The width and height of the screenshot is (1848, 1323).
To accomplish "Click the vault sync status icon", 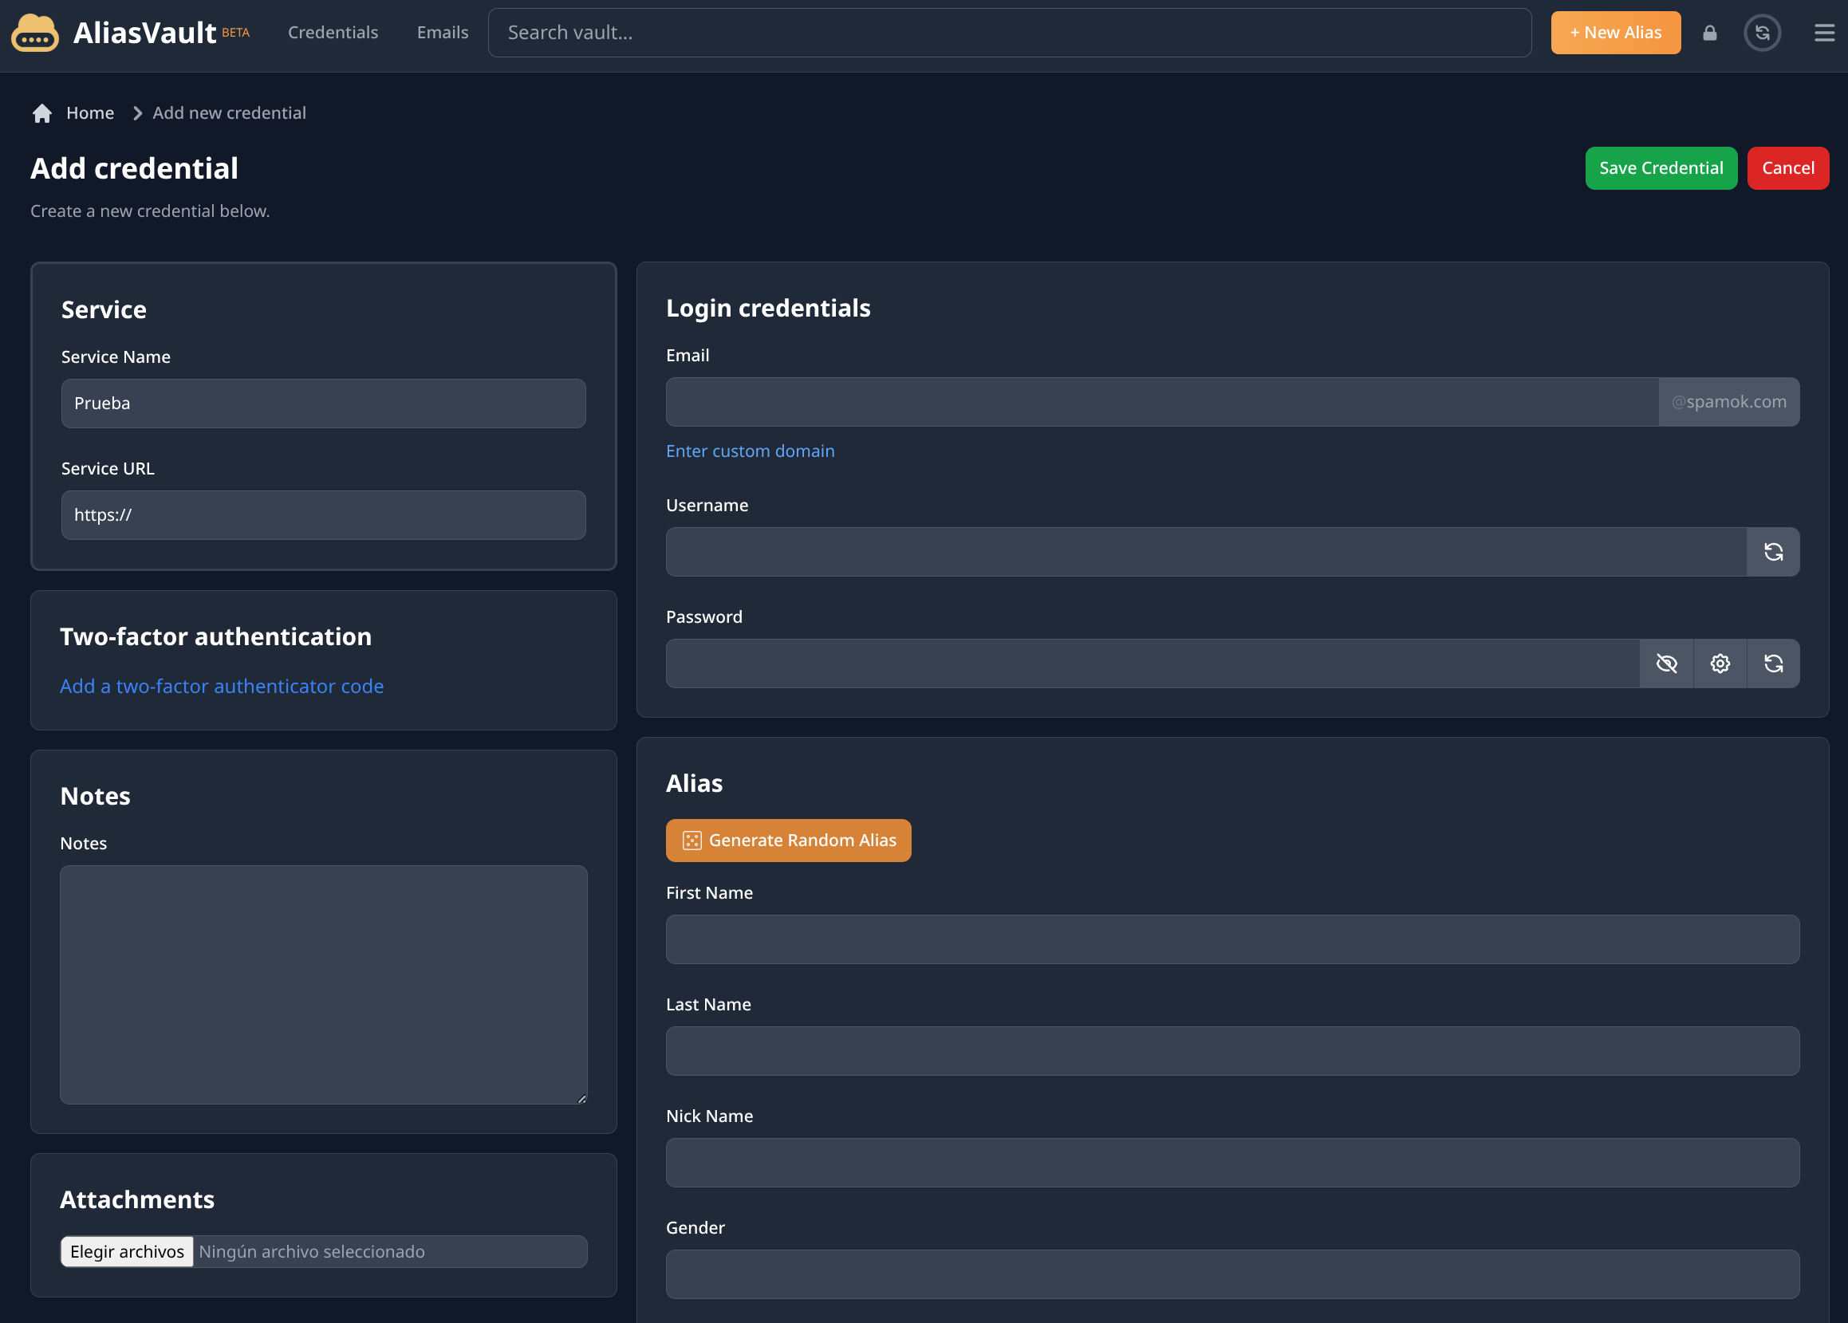I will point(1762,33).
